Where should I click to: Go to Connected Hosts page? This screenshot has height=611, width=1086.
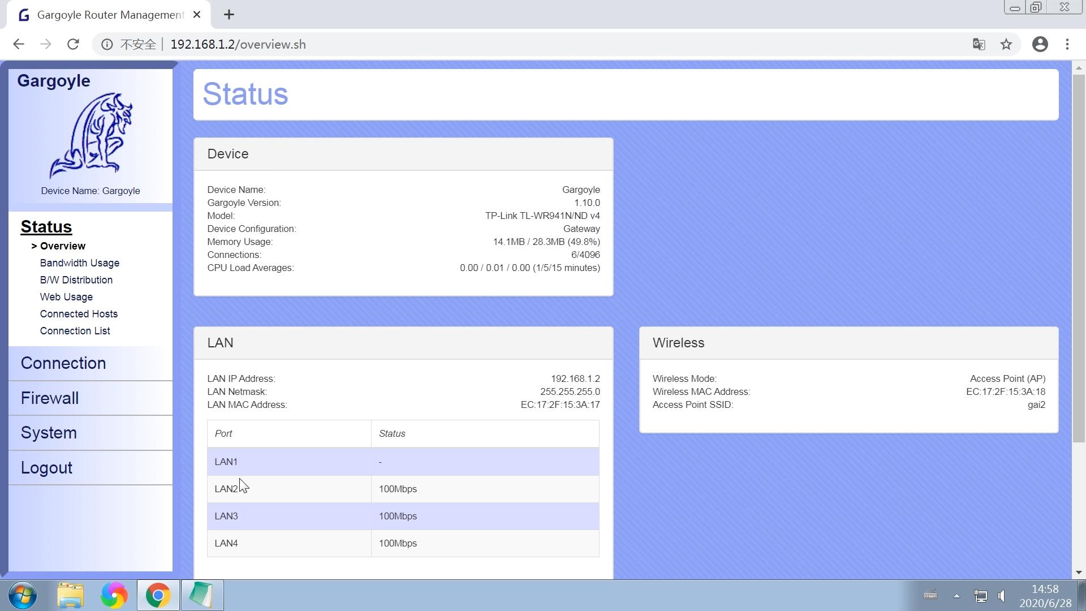79,314
